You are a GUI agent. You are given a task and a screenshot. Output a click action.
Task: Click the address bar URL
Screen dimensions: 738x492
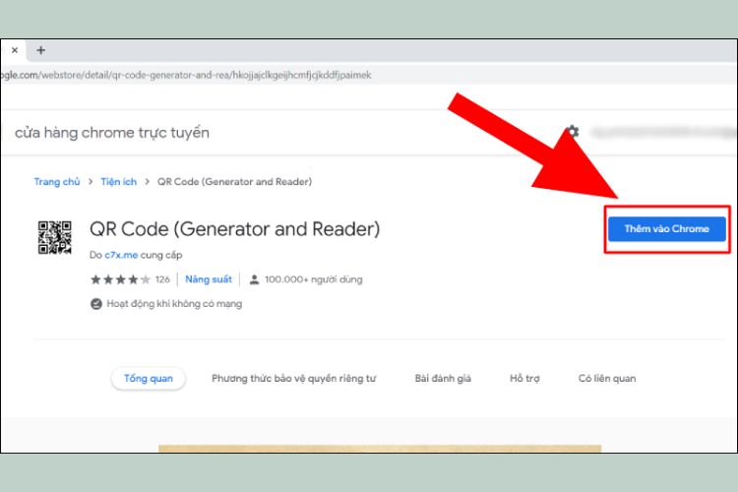pyautogui.click(x=186, y=75)
